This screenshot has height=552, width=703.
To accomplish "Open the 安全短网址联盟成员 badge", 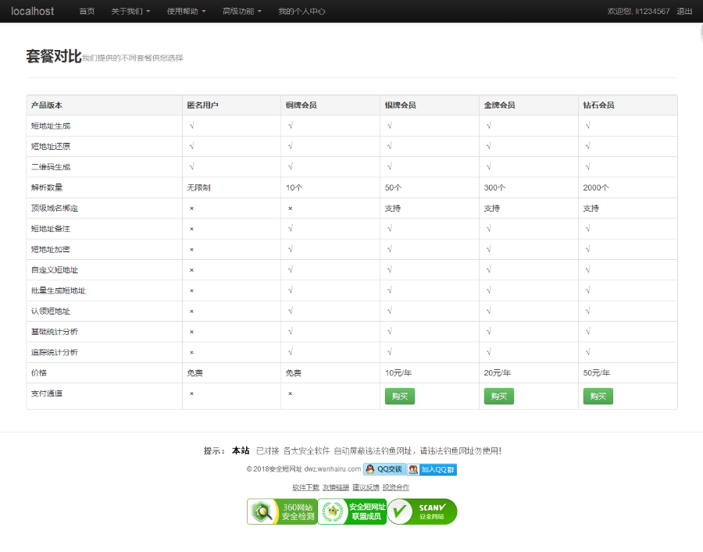I will pyautogui.click(x=352, y=511).
